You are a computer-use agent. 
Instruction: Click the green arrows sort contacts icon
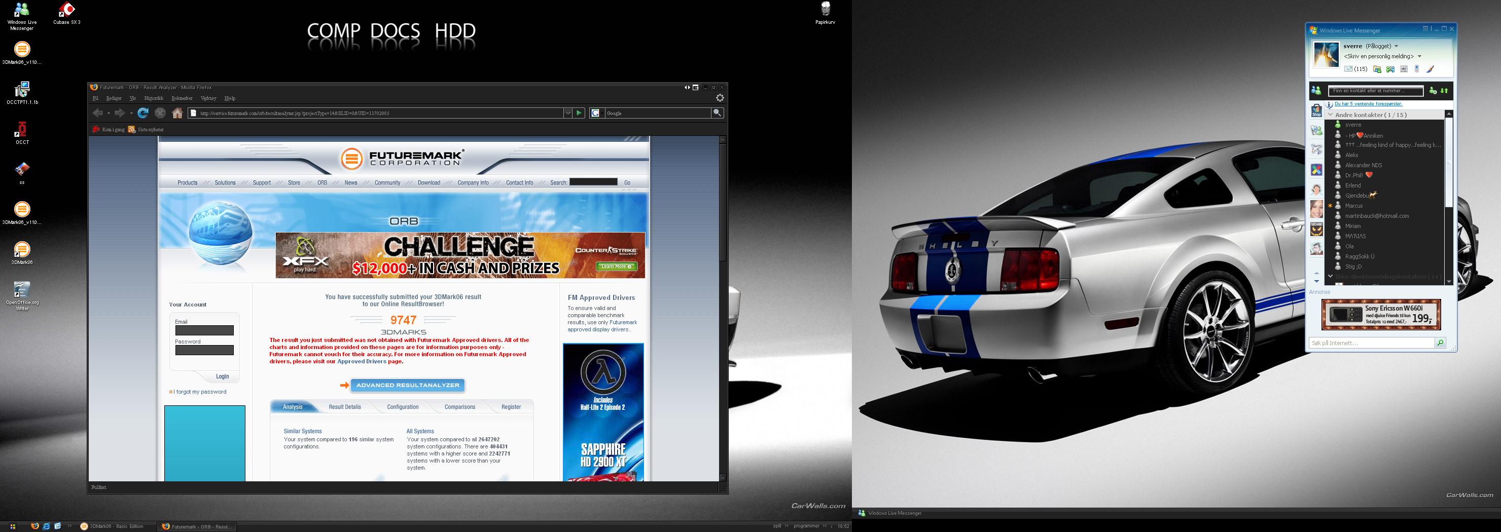point(1444,91)
